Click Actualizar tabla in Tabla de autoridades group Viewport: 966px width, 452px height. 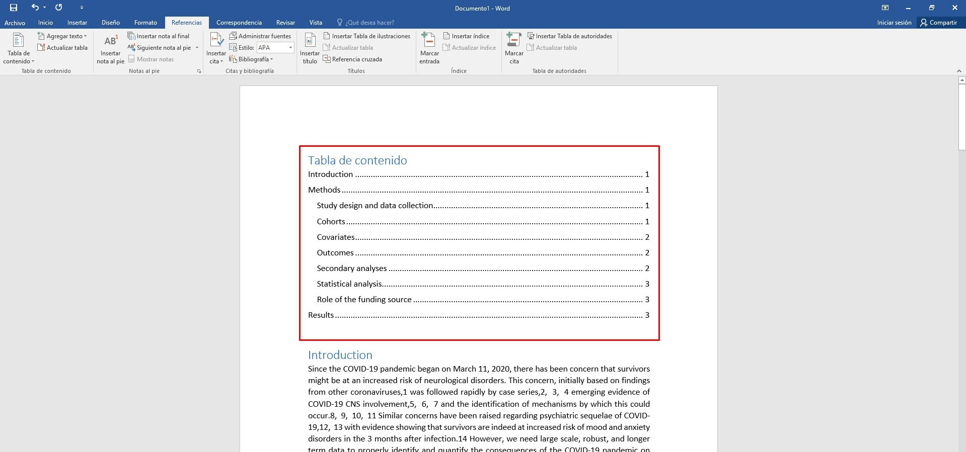click(x=552, y=48)
